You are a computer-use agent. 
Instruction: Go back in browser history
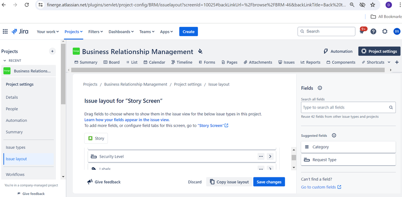tap(4, 4)
